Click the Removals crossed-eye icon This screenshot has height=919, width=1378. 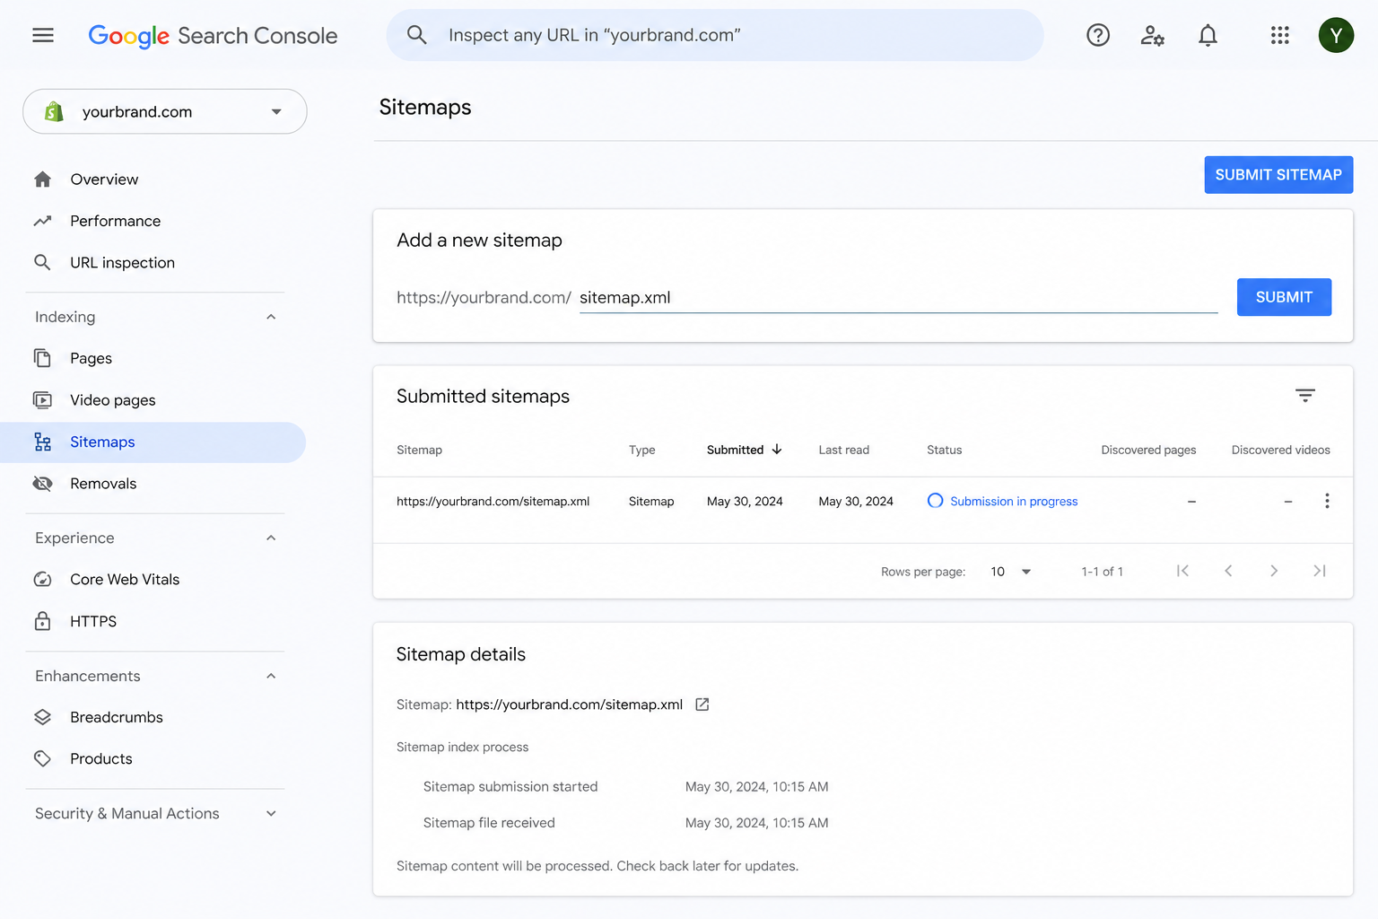(x=42, y=483)
